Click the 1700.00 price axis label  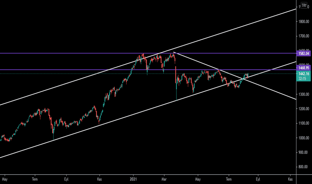pyautogui.click(x=304, y=36)
